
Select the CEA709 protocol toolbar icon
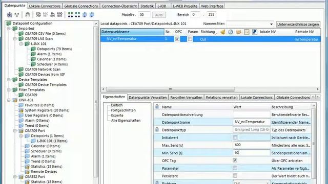point(38,15)
